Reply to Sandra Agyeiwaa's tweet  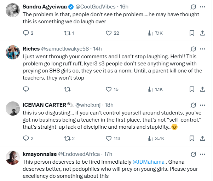pos(26,33)
